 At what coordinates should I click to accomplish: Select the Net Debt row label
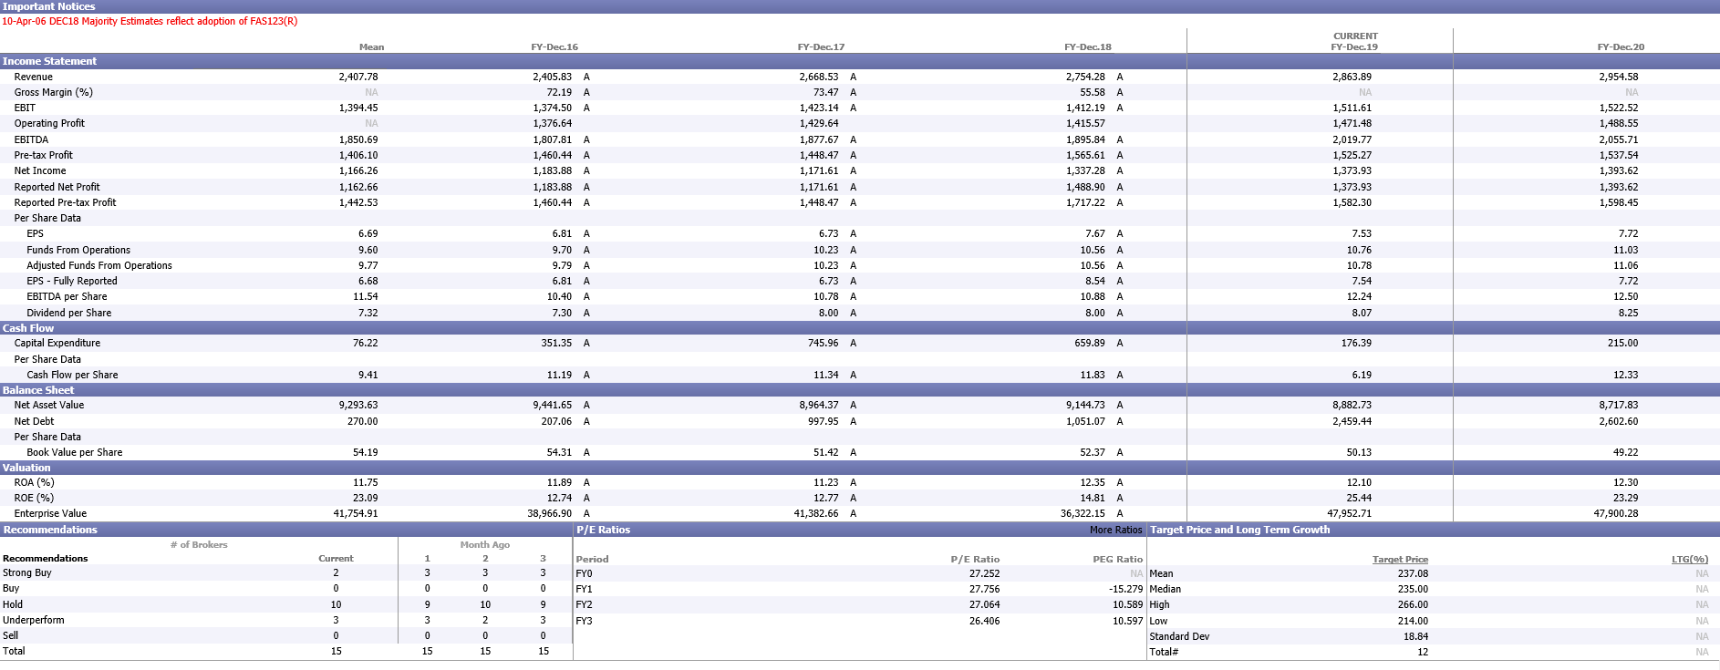pos(34,421)
